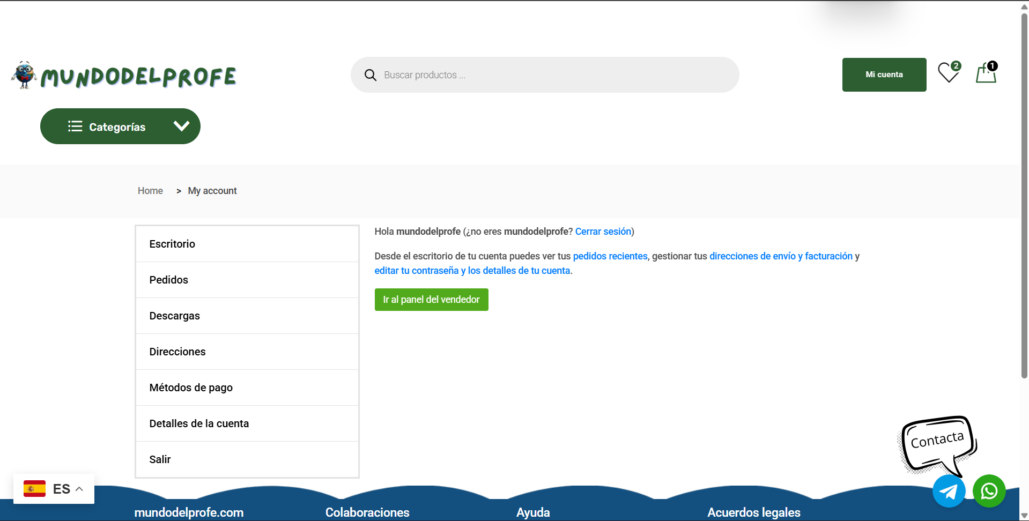The height and width of the screenshot is (521, 1029).
Task: Open Telegram chat bubble icon
Action: pyautogui.click(x=949, y=491)
